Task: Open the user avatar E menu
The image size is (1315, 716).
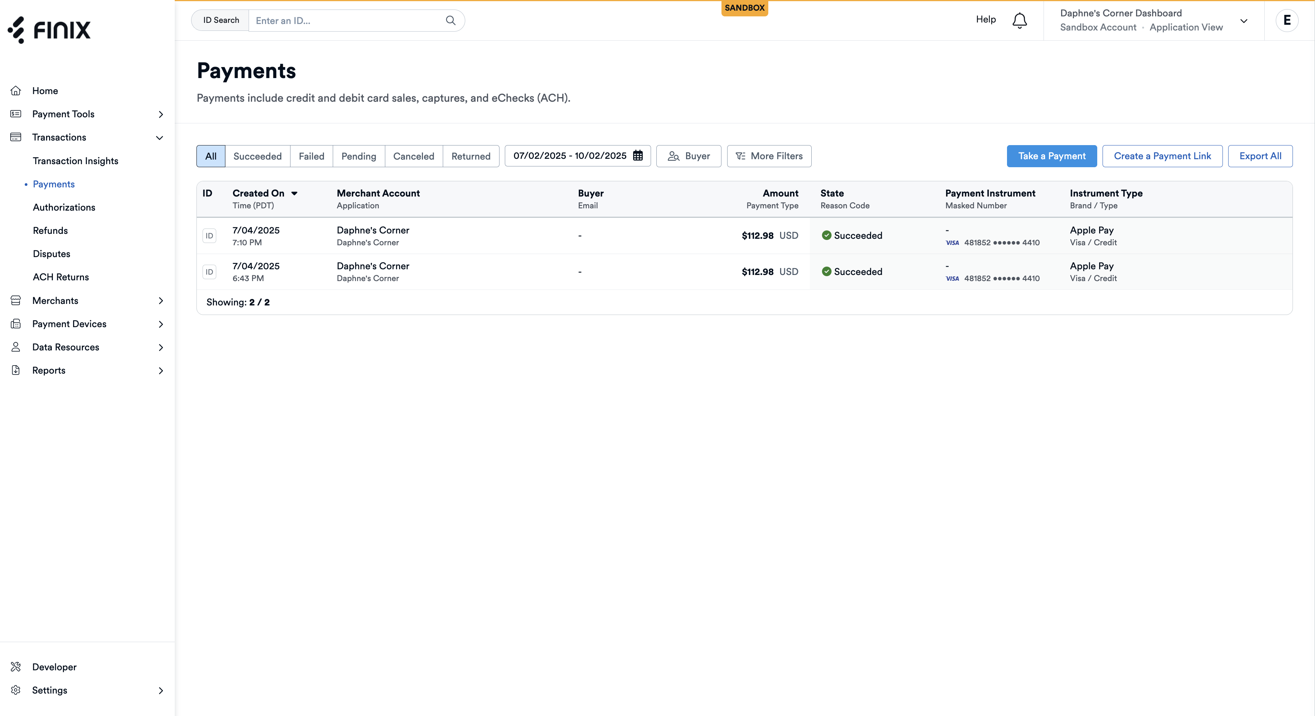Action: point(1286,21)
